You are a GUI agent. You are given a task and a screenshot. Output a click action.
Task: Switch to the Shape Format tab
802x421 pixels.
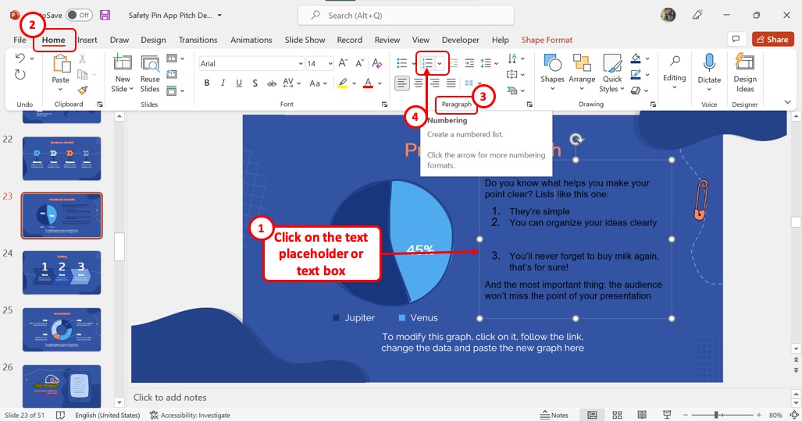547,40
